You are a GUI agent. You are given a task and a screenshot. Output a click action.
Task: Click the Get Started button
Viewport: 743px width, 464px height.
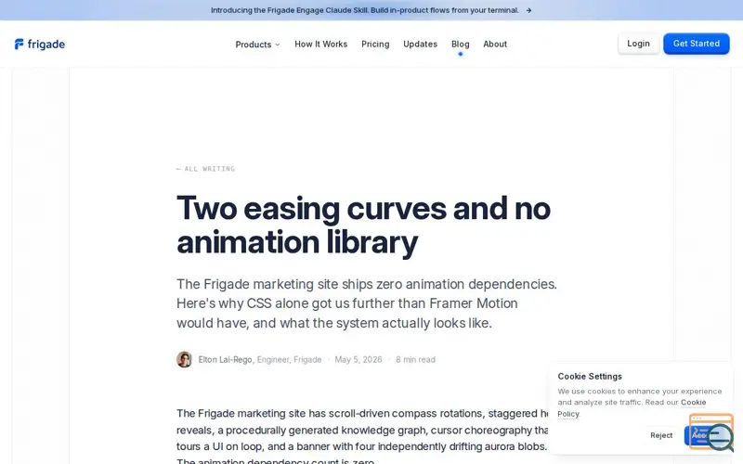pos(696,44)
